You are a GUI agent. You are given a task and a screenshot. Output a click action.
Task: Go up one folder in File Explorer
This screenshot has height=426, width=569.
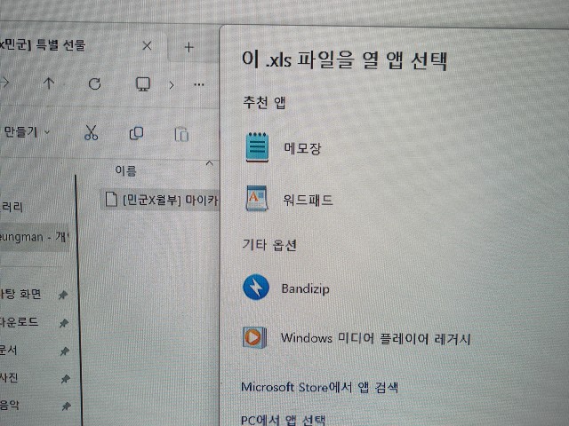tap(49, 83)
